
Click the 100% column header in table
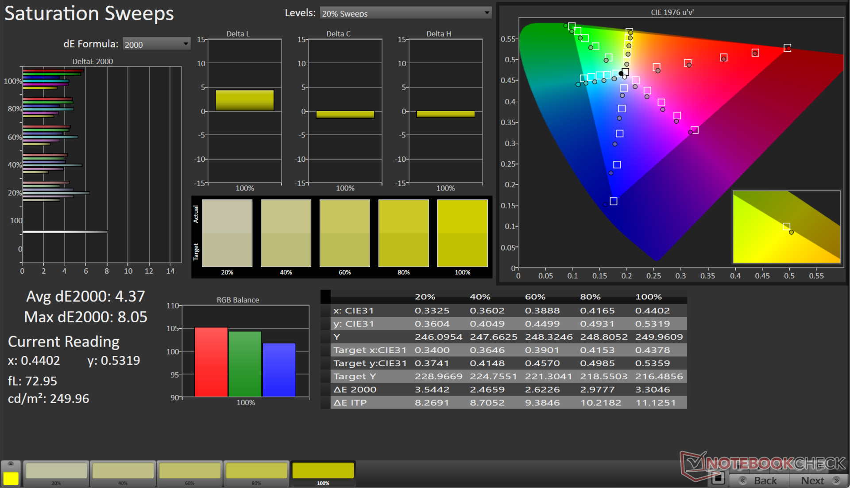tap(648, 297)
